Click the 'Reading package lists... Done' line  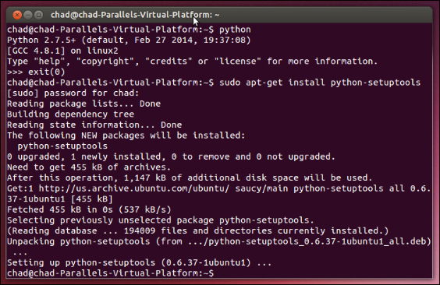pyautogui.click(x=83, y=104)
